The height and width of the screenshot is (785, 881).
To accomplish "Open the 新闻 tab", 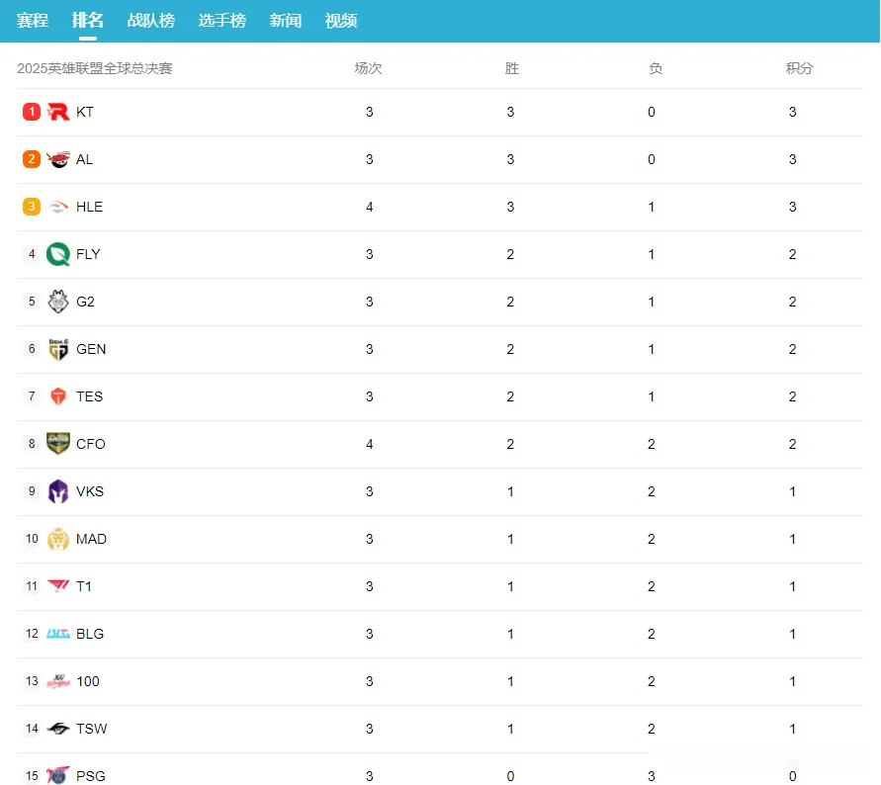I will 286,21.
